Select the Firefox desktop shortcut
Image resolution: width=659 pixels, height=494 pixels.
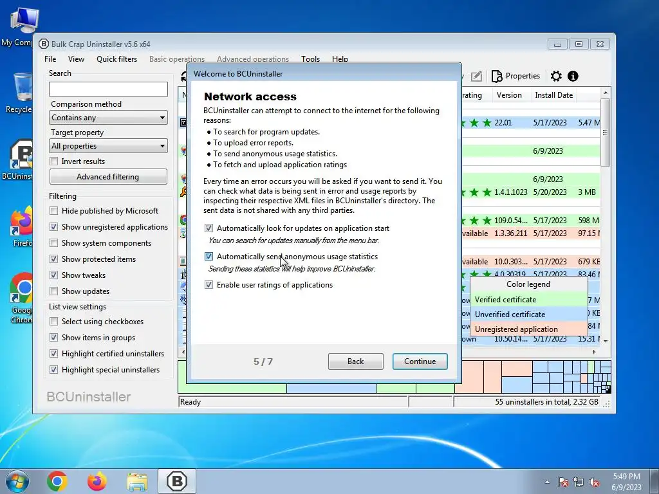[x=21, y=226]
